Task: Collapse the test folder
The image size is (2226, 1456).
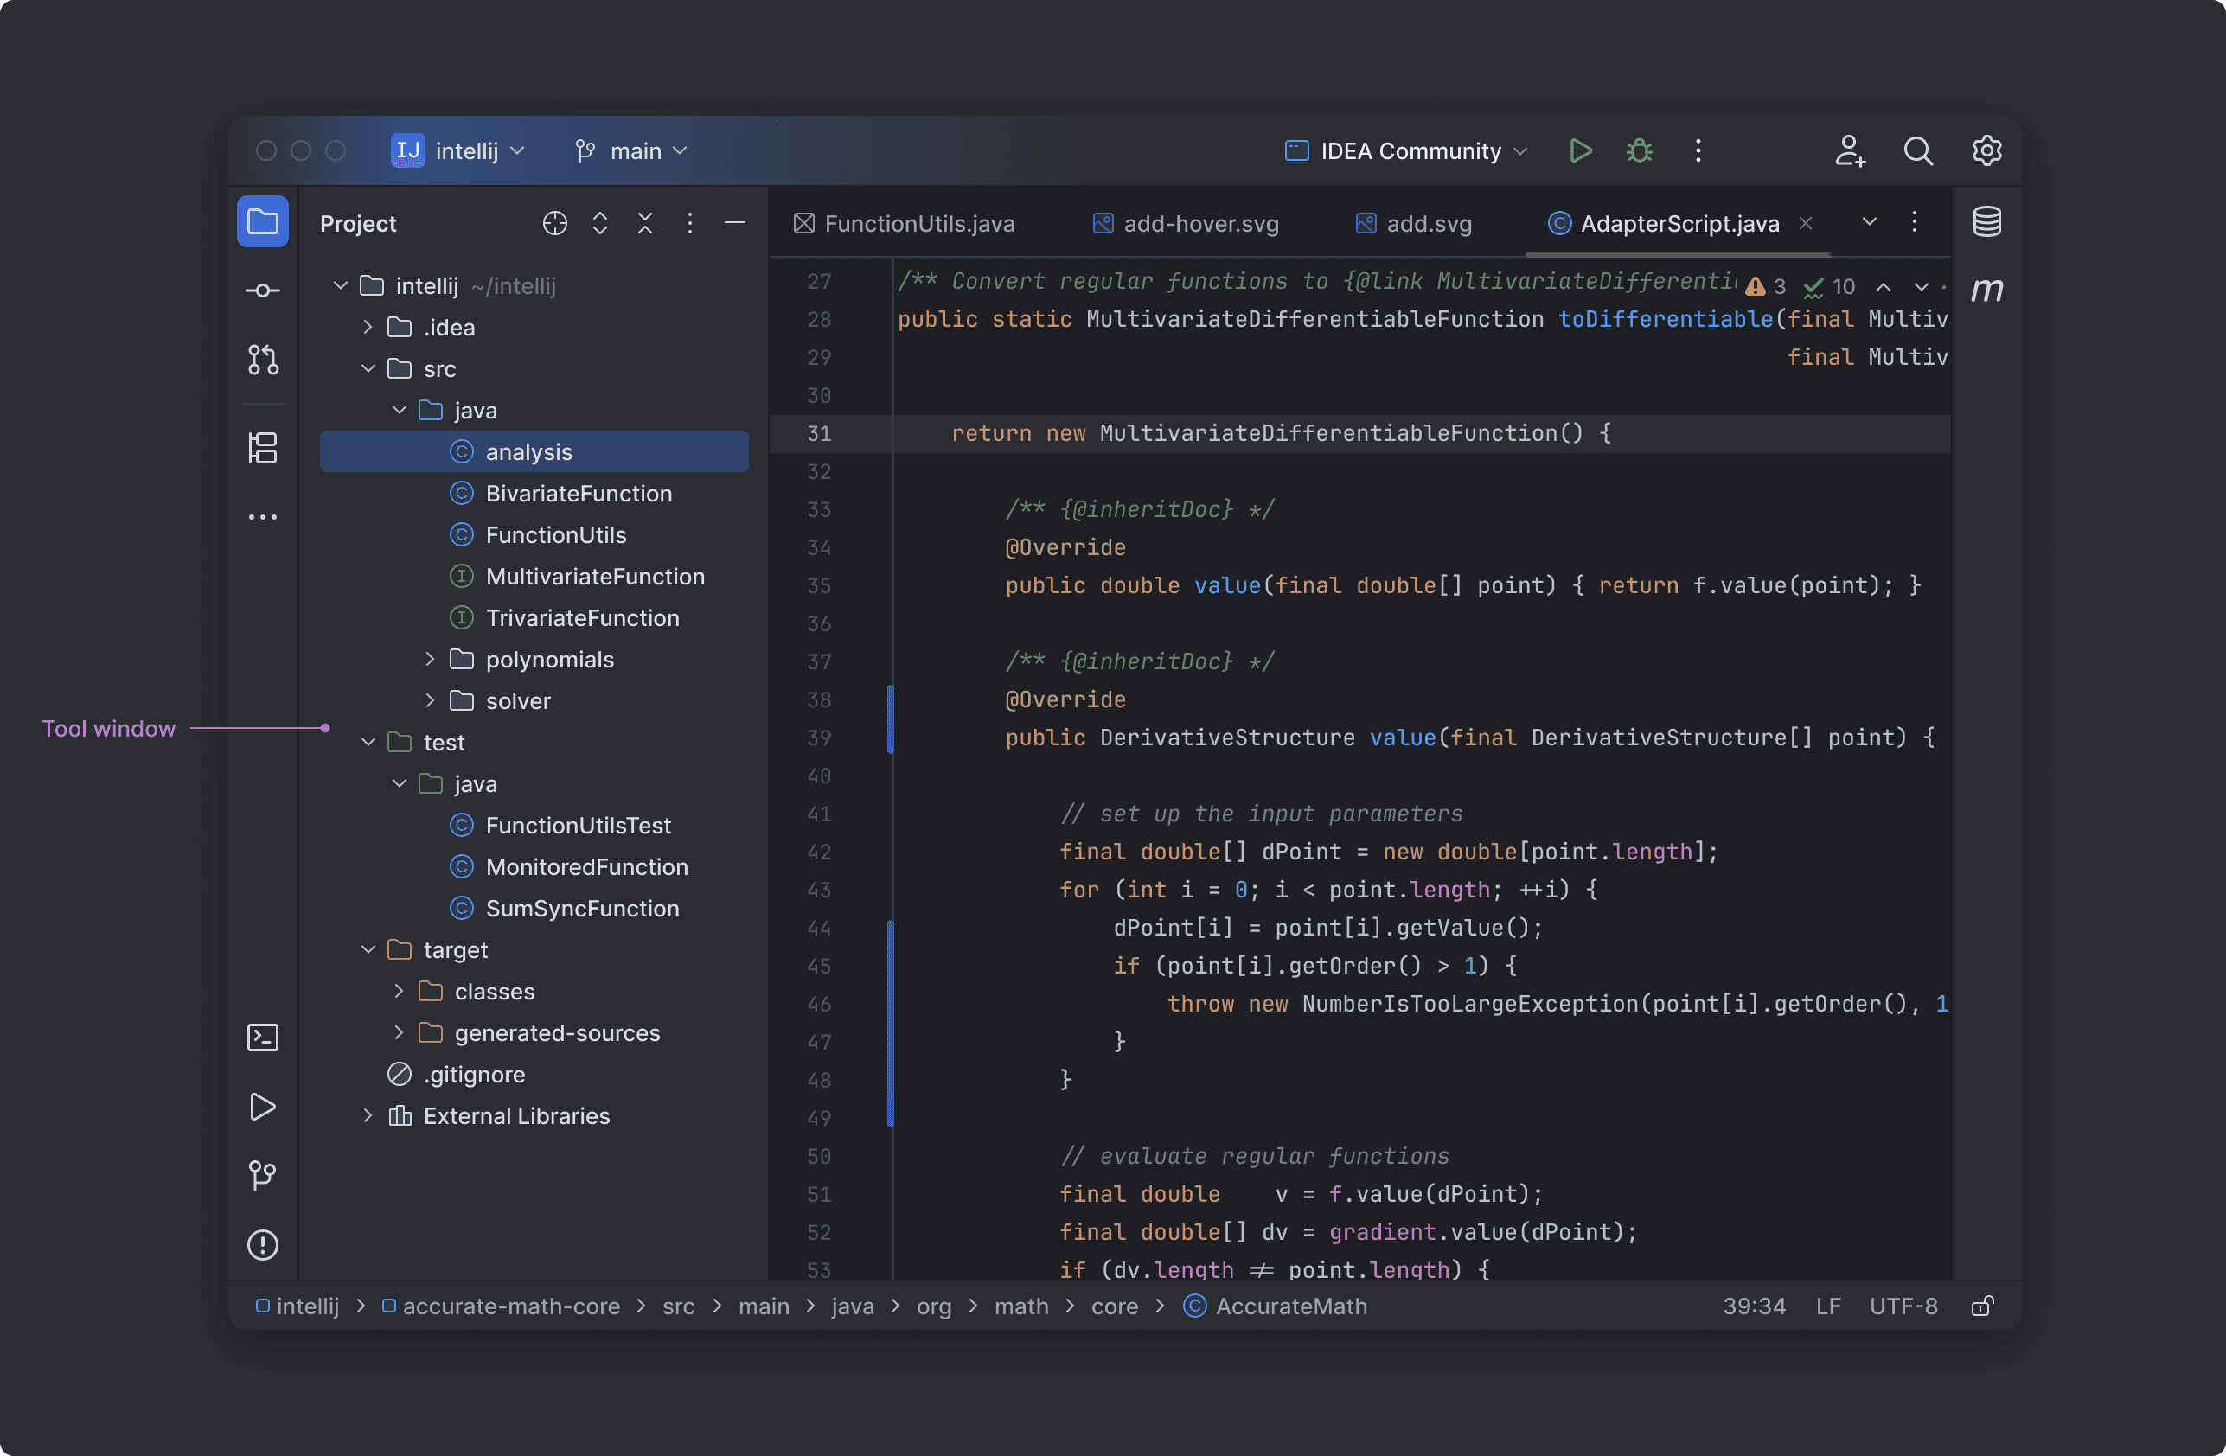Action: [367, 742]
